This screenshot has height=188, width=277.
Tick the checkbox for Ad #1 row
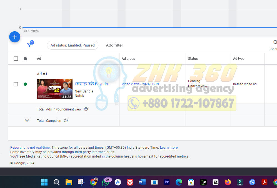tap(16, 84)
